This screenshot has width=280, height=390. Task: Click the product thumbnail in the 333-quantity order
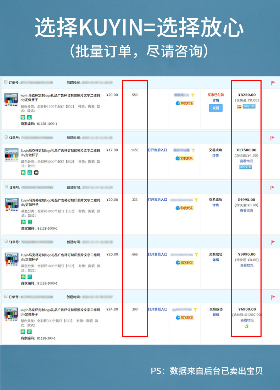point(12,205)
